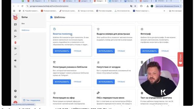The height and width of the screenshot is (109, 194).
Task: Open the red Опрос feedback tab
Action: (x=180, y=59)
